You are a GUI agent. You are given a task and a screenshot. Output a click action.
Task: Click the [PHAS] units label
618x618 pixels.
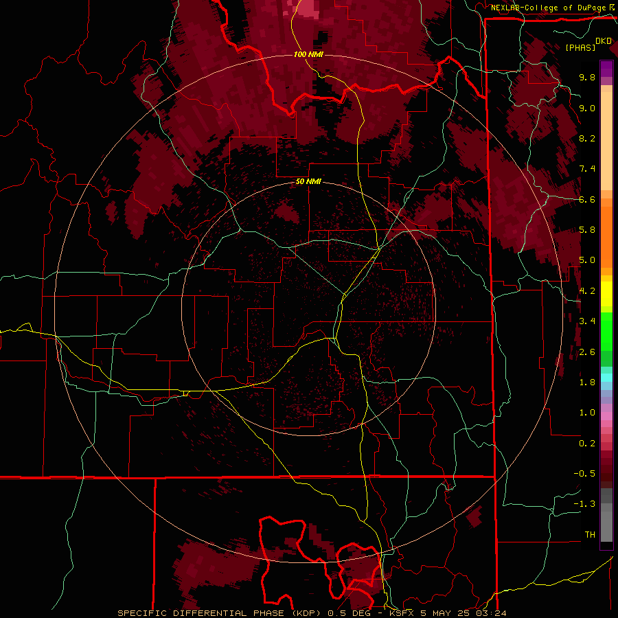[x=580, y=47]
